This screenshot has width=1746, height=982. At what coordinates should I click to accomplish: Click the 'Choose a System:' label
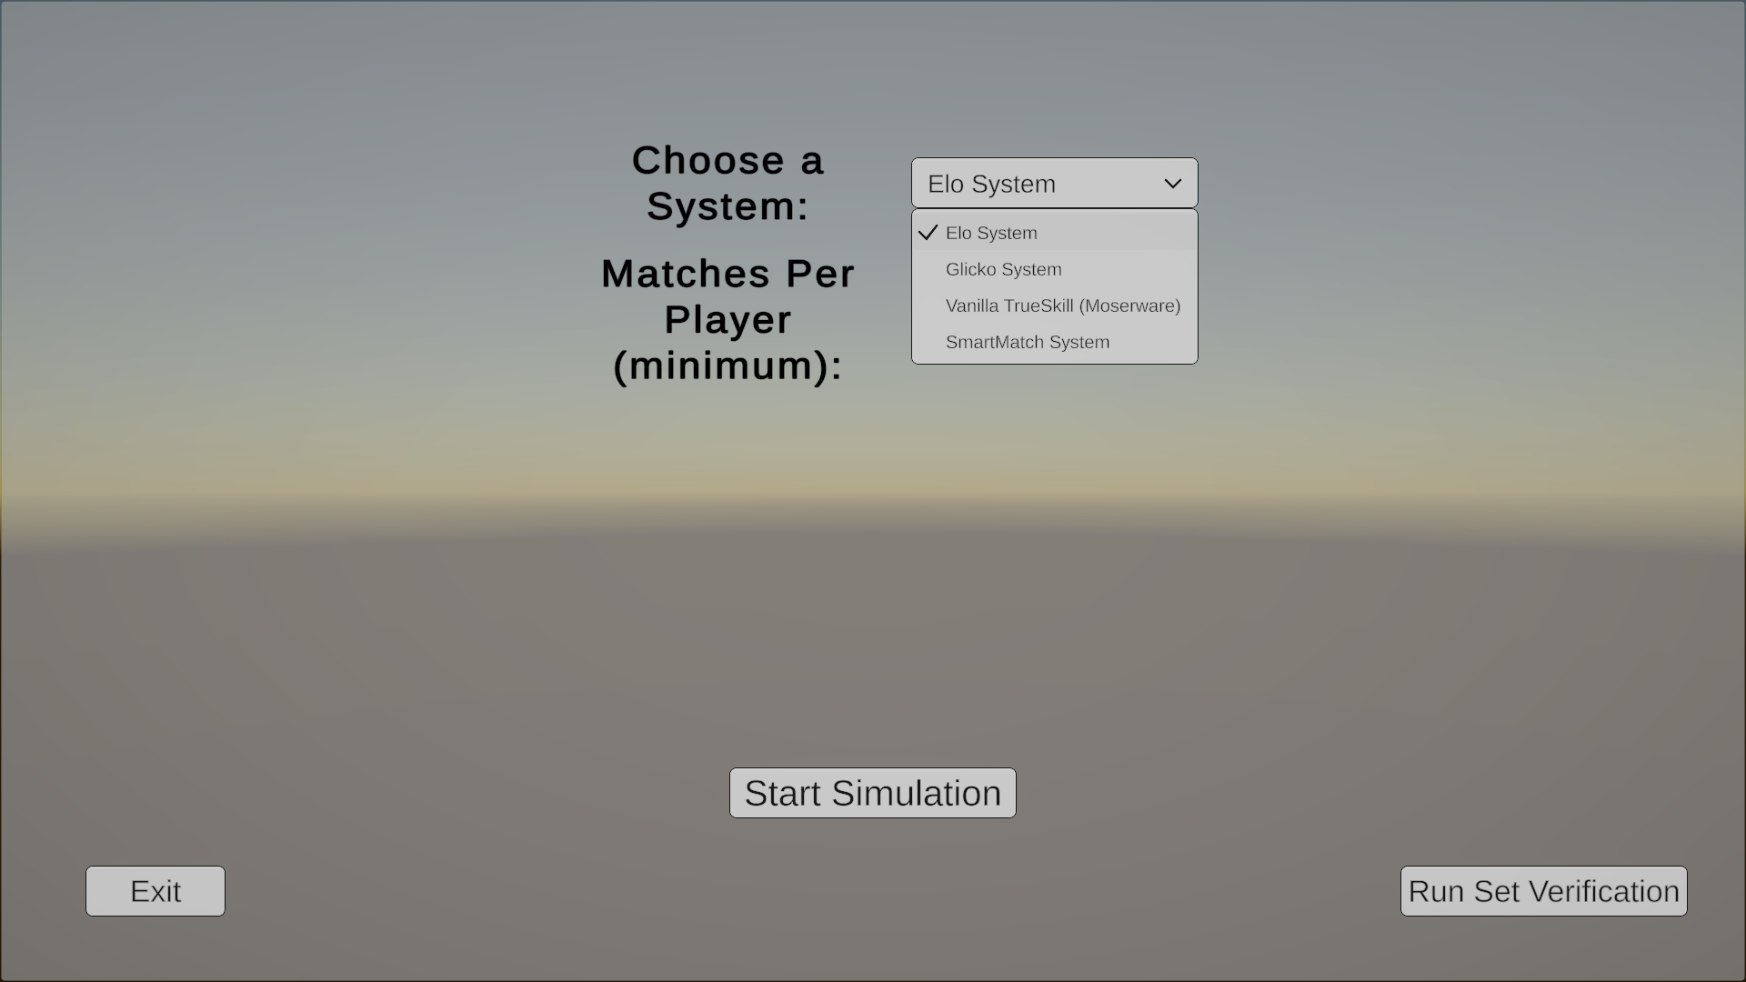[x=727, y=183]
